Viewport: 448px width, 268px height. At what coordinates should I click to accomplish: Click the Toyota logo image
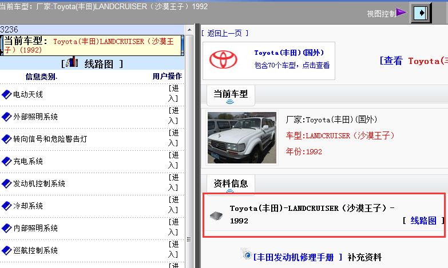click(223, 59)
